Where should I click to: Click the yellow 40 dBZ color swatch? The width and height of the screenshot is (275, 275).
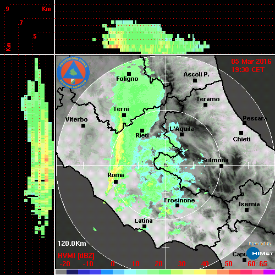[200, 272]
